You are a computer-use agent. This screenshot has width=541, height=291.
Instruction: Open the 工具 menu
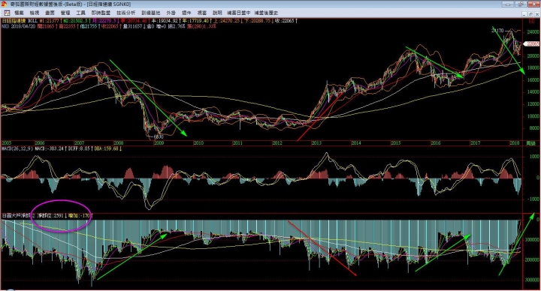pos(80,13)
